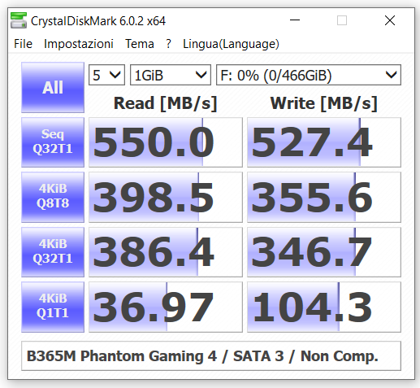Run the 4KiB Q32T1 test
Image resolution: width=420 pixels, height=388 pixels.
[53, 252]
